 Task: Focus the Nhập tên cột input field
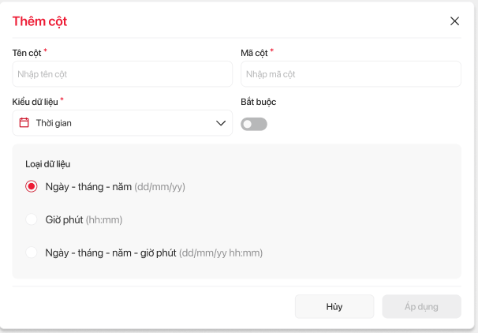click(x=122, y=74)
